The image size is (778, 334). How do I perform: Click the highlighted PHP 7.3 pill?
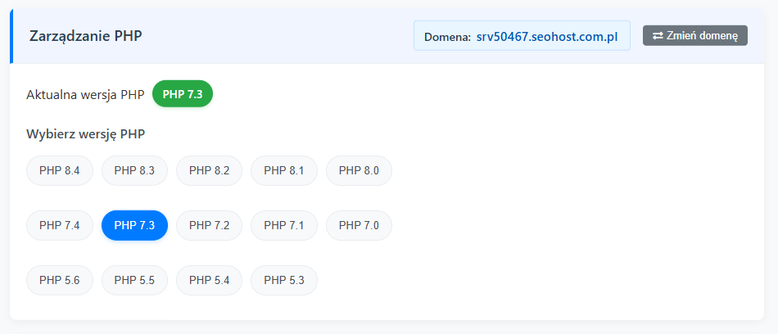(134, 225)
